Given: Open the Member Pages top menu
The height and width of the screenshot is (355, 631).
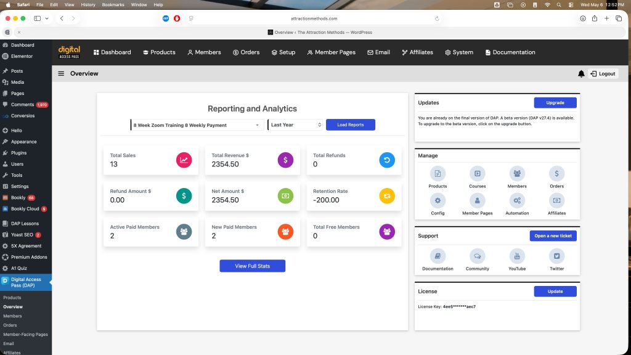Looking at the screenshot, I should (x=331, y=52).
